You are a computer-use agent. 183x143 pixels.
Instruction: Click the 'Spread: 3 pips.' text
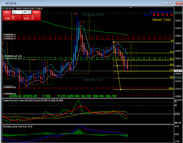point(162,20)
